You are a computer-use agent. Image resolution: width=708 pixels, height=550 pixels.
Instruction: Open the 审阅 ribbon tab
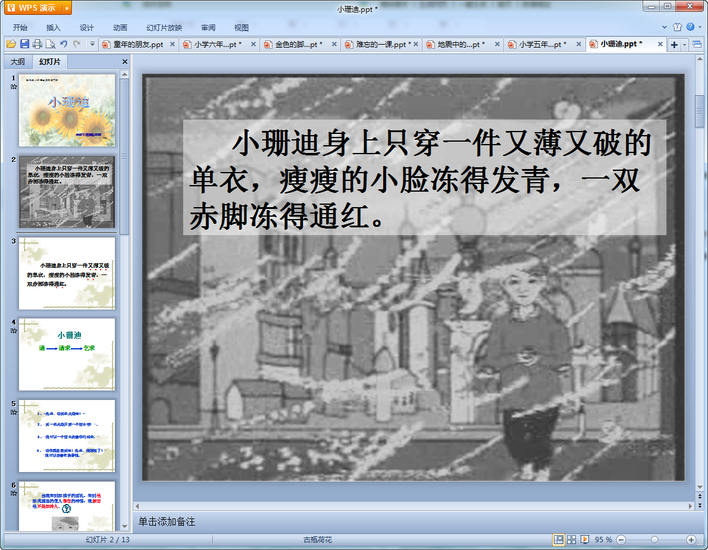point(208,27)
